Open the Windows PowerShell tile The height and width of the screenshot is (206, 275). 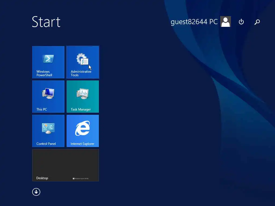tap(48, 62)
